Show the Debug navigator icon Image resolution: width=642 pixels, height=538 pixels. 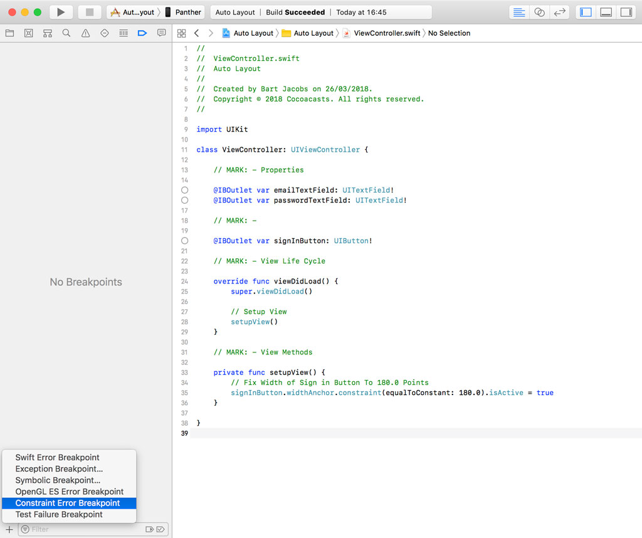point(123,33)
